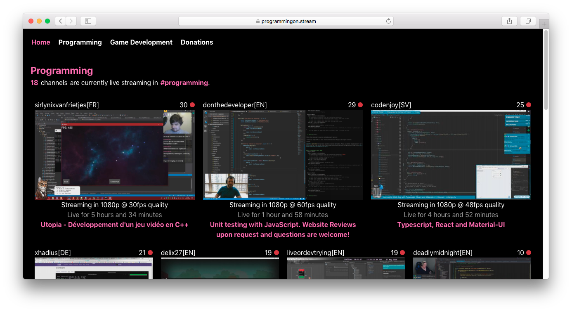The width and height of the screenshot is (572, 312).
Task: Open the xhadius stream thumbnail
Action: pos(94,268)
